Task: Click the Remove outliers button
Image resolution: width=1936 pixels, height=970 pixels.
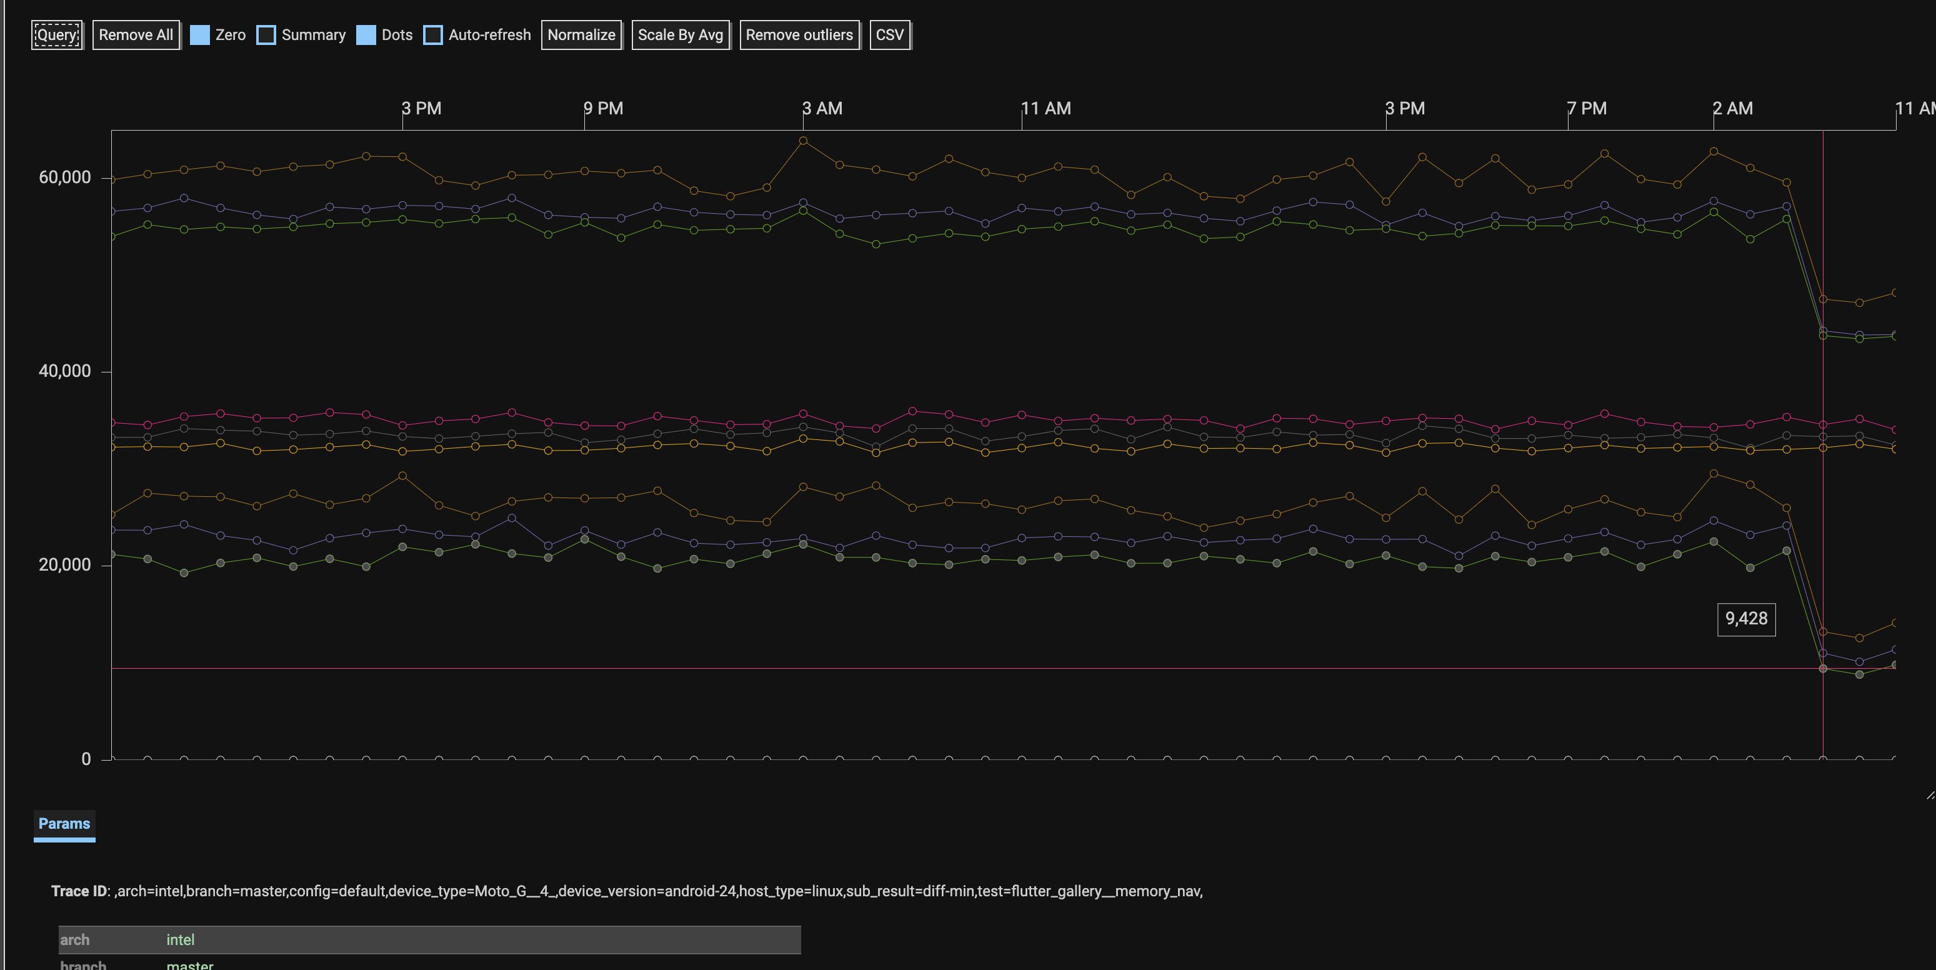Action: pyautogui.click(x=800, y=34)
